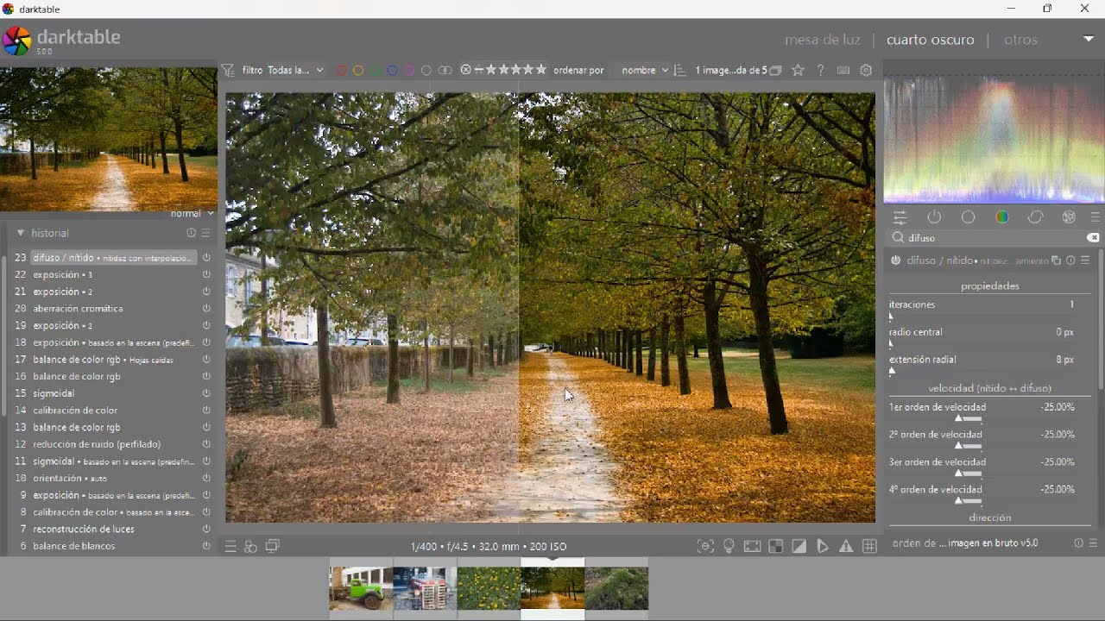Collapse the historial panel

[20, 234]
